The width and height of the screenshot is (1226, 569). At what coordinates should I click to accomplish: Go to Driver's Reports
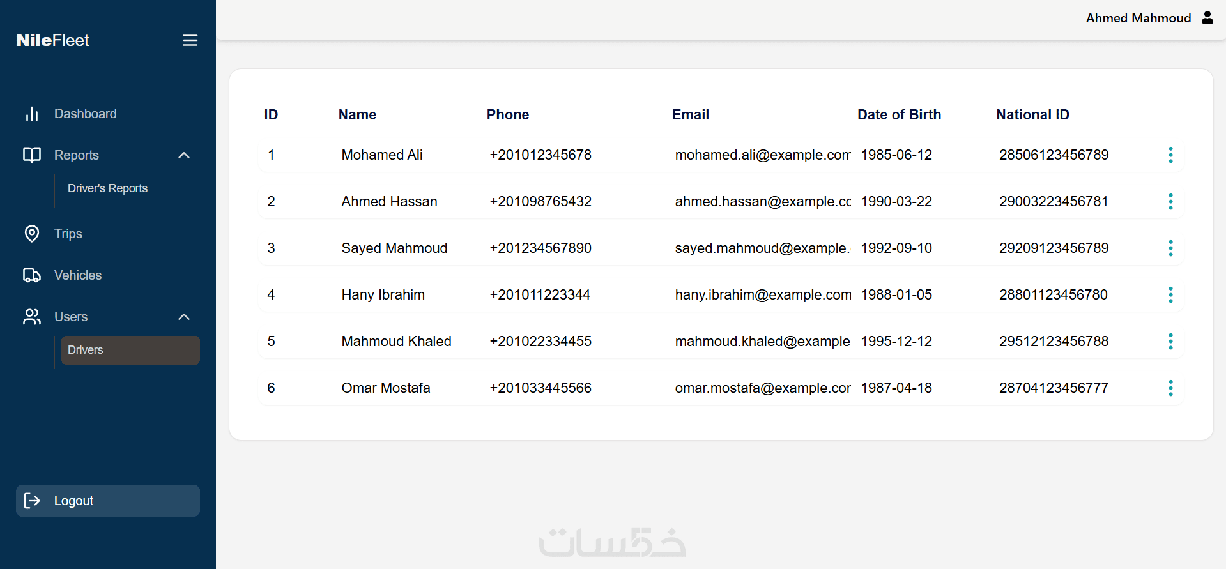pos(107,188)
